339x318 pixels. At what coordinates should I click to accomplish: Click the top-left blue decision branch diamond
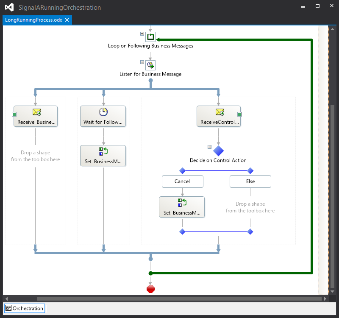click(183, 171)
